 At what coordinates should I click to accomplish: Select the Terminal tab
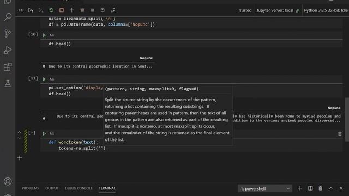coord(107,188)
